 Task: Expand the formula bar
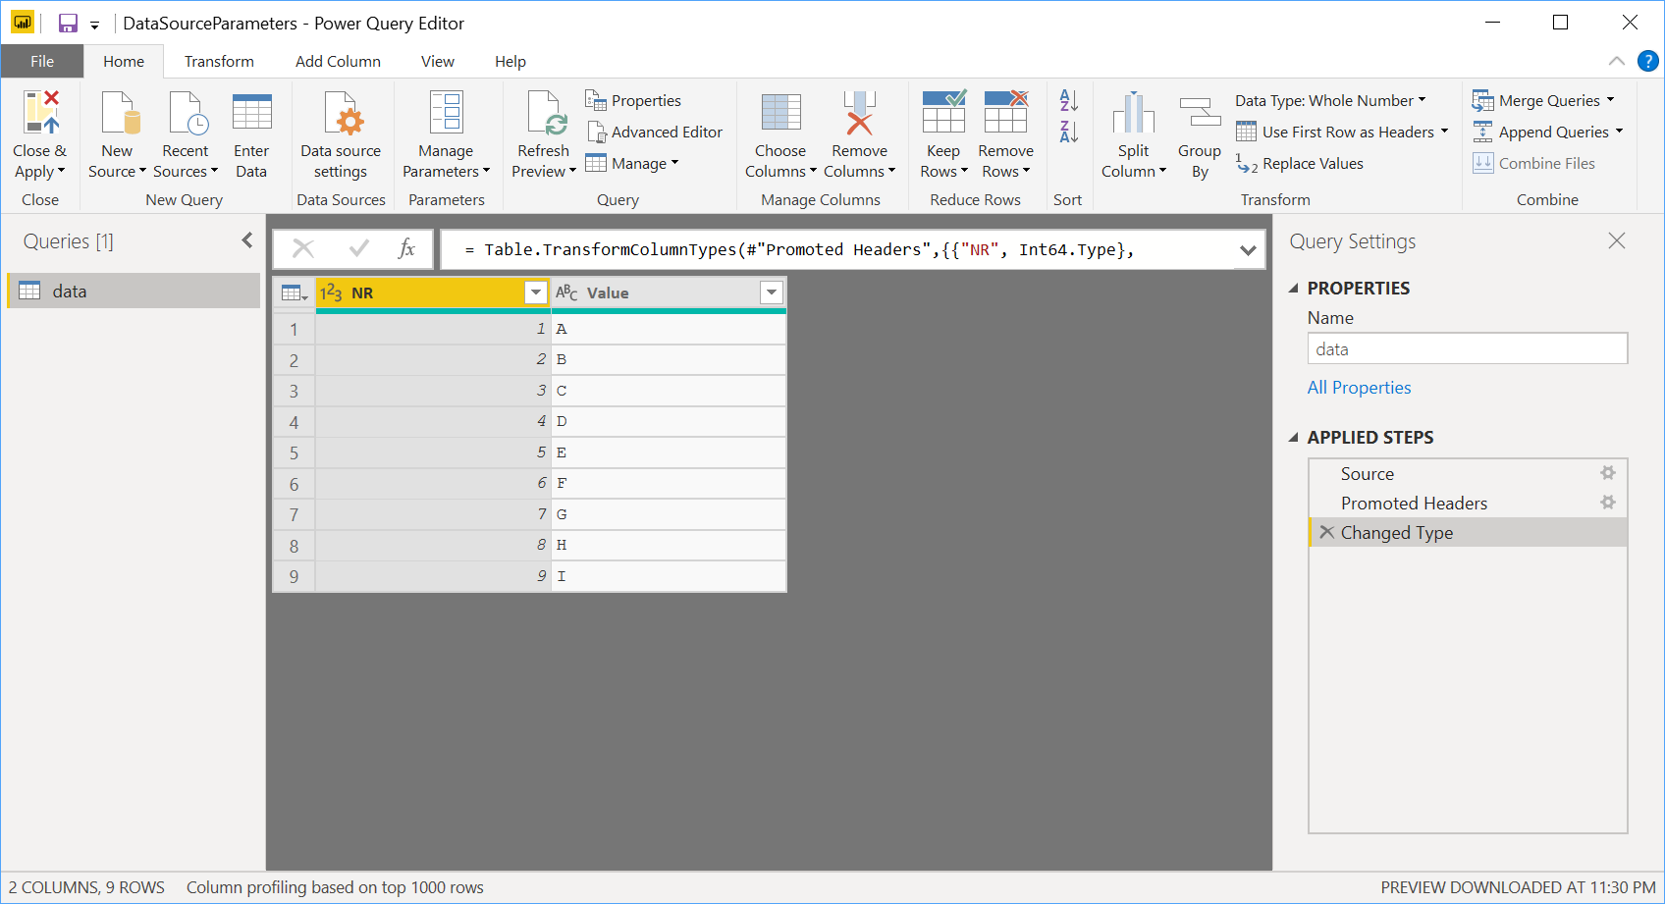[x=1247, y=250]
